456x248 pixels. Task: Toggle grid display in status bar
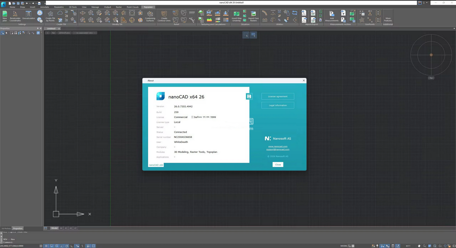(46, 246)
